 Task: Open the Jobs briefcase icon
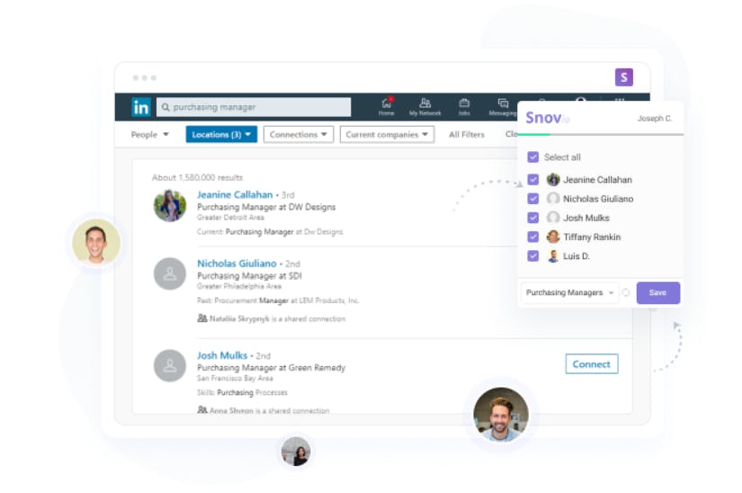[x=464, y=106]
